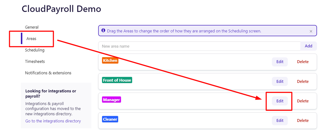Open the General settings section
This screenshot has height=130, width=321.
tap(32, 27)
